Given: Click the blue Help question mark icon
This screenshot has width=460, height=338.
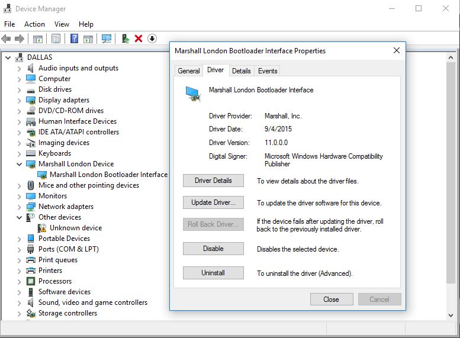Looking at the screenshot, I should pos(75,38).
